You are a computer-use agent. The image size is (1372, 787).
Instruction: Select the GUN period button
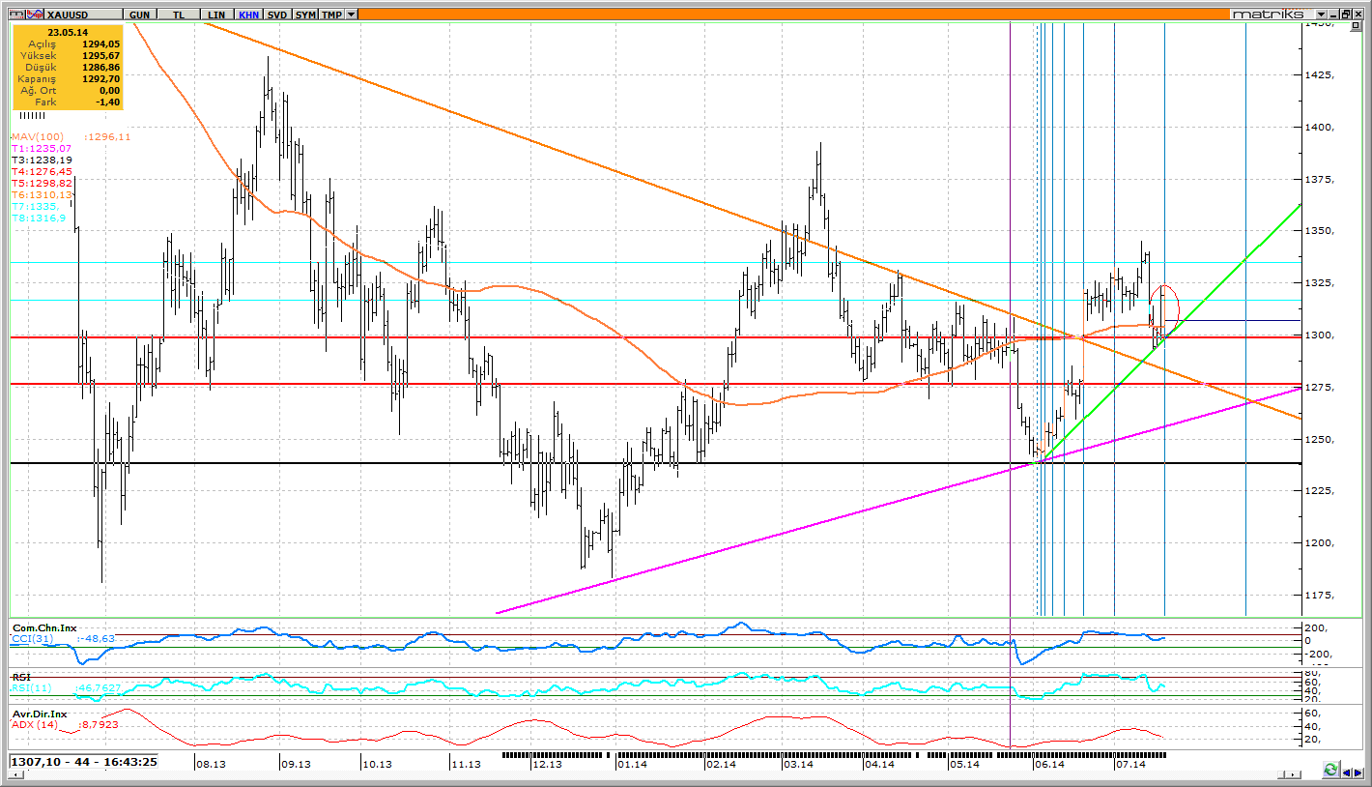(139, 15)
